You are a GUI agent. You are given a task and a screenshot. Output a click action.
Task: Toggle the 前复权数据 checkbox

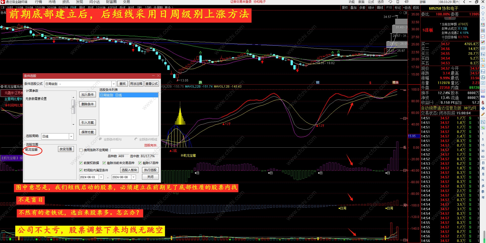point(81,163)
